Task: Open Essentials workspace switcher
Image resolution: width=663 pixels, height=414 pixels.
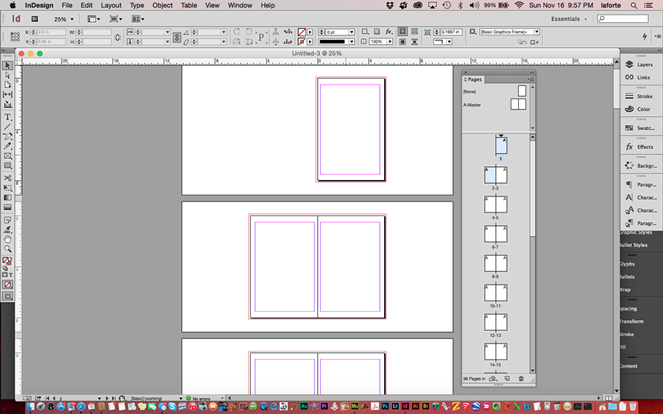Action: click(569, 19)
